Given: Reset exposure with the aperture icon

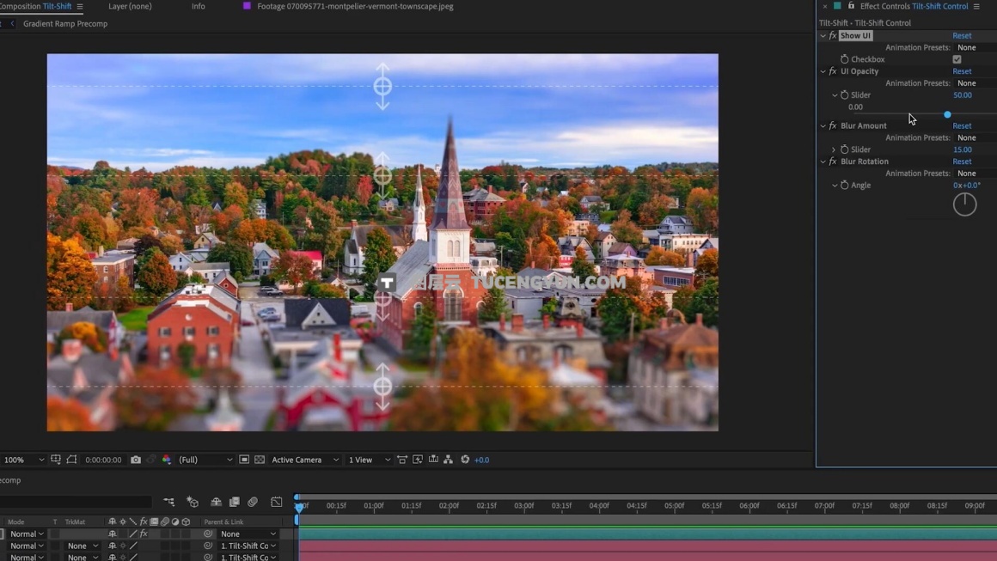Looking at the screenshot, I should (x=465, y=460).
